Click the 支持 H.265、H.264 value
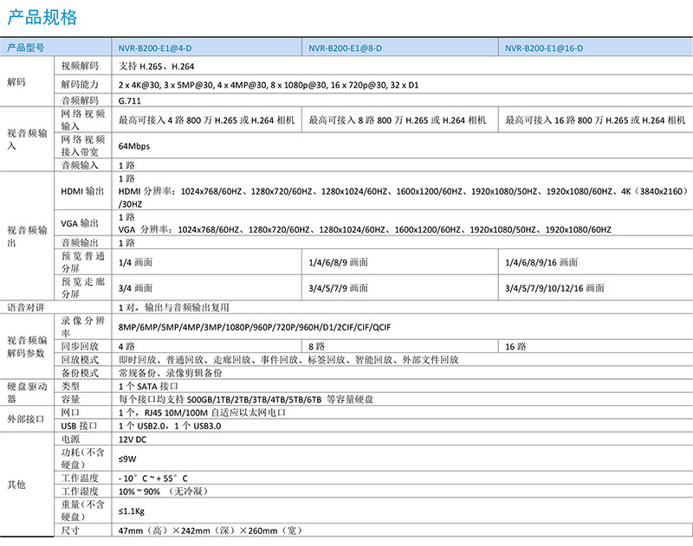693x546 pixels. point(157,67)
